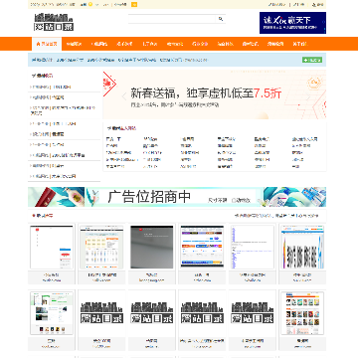
Task: Click the green plus submit button
Action: [312, 60]
